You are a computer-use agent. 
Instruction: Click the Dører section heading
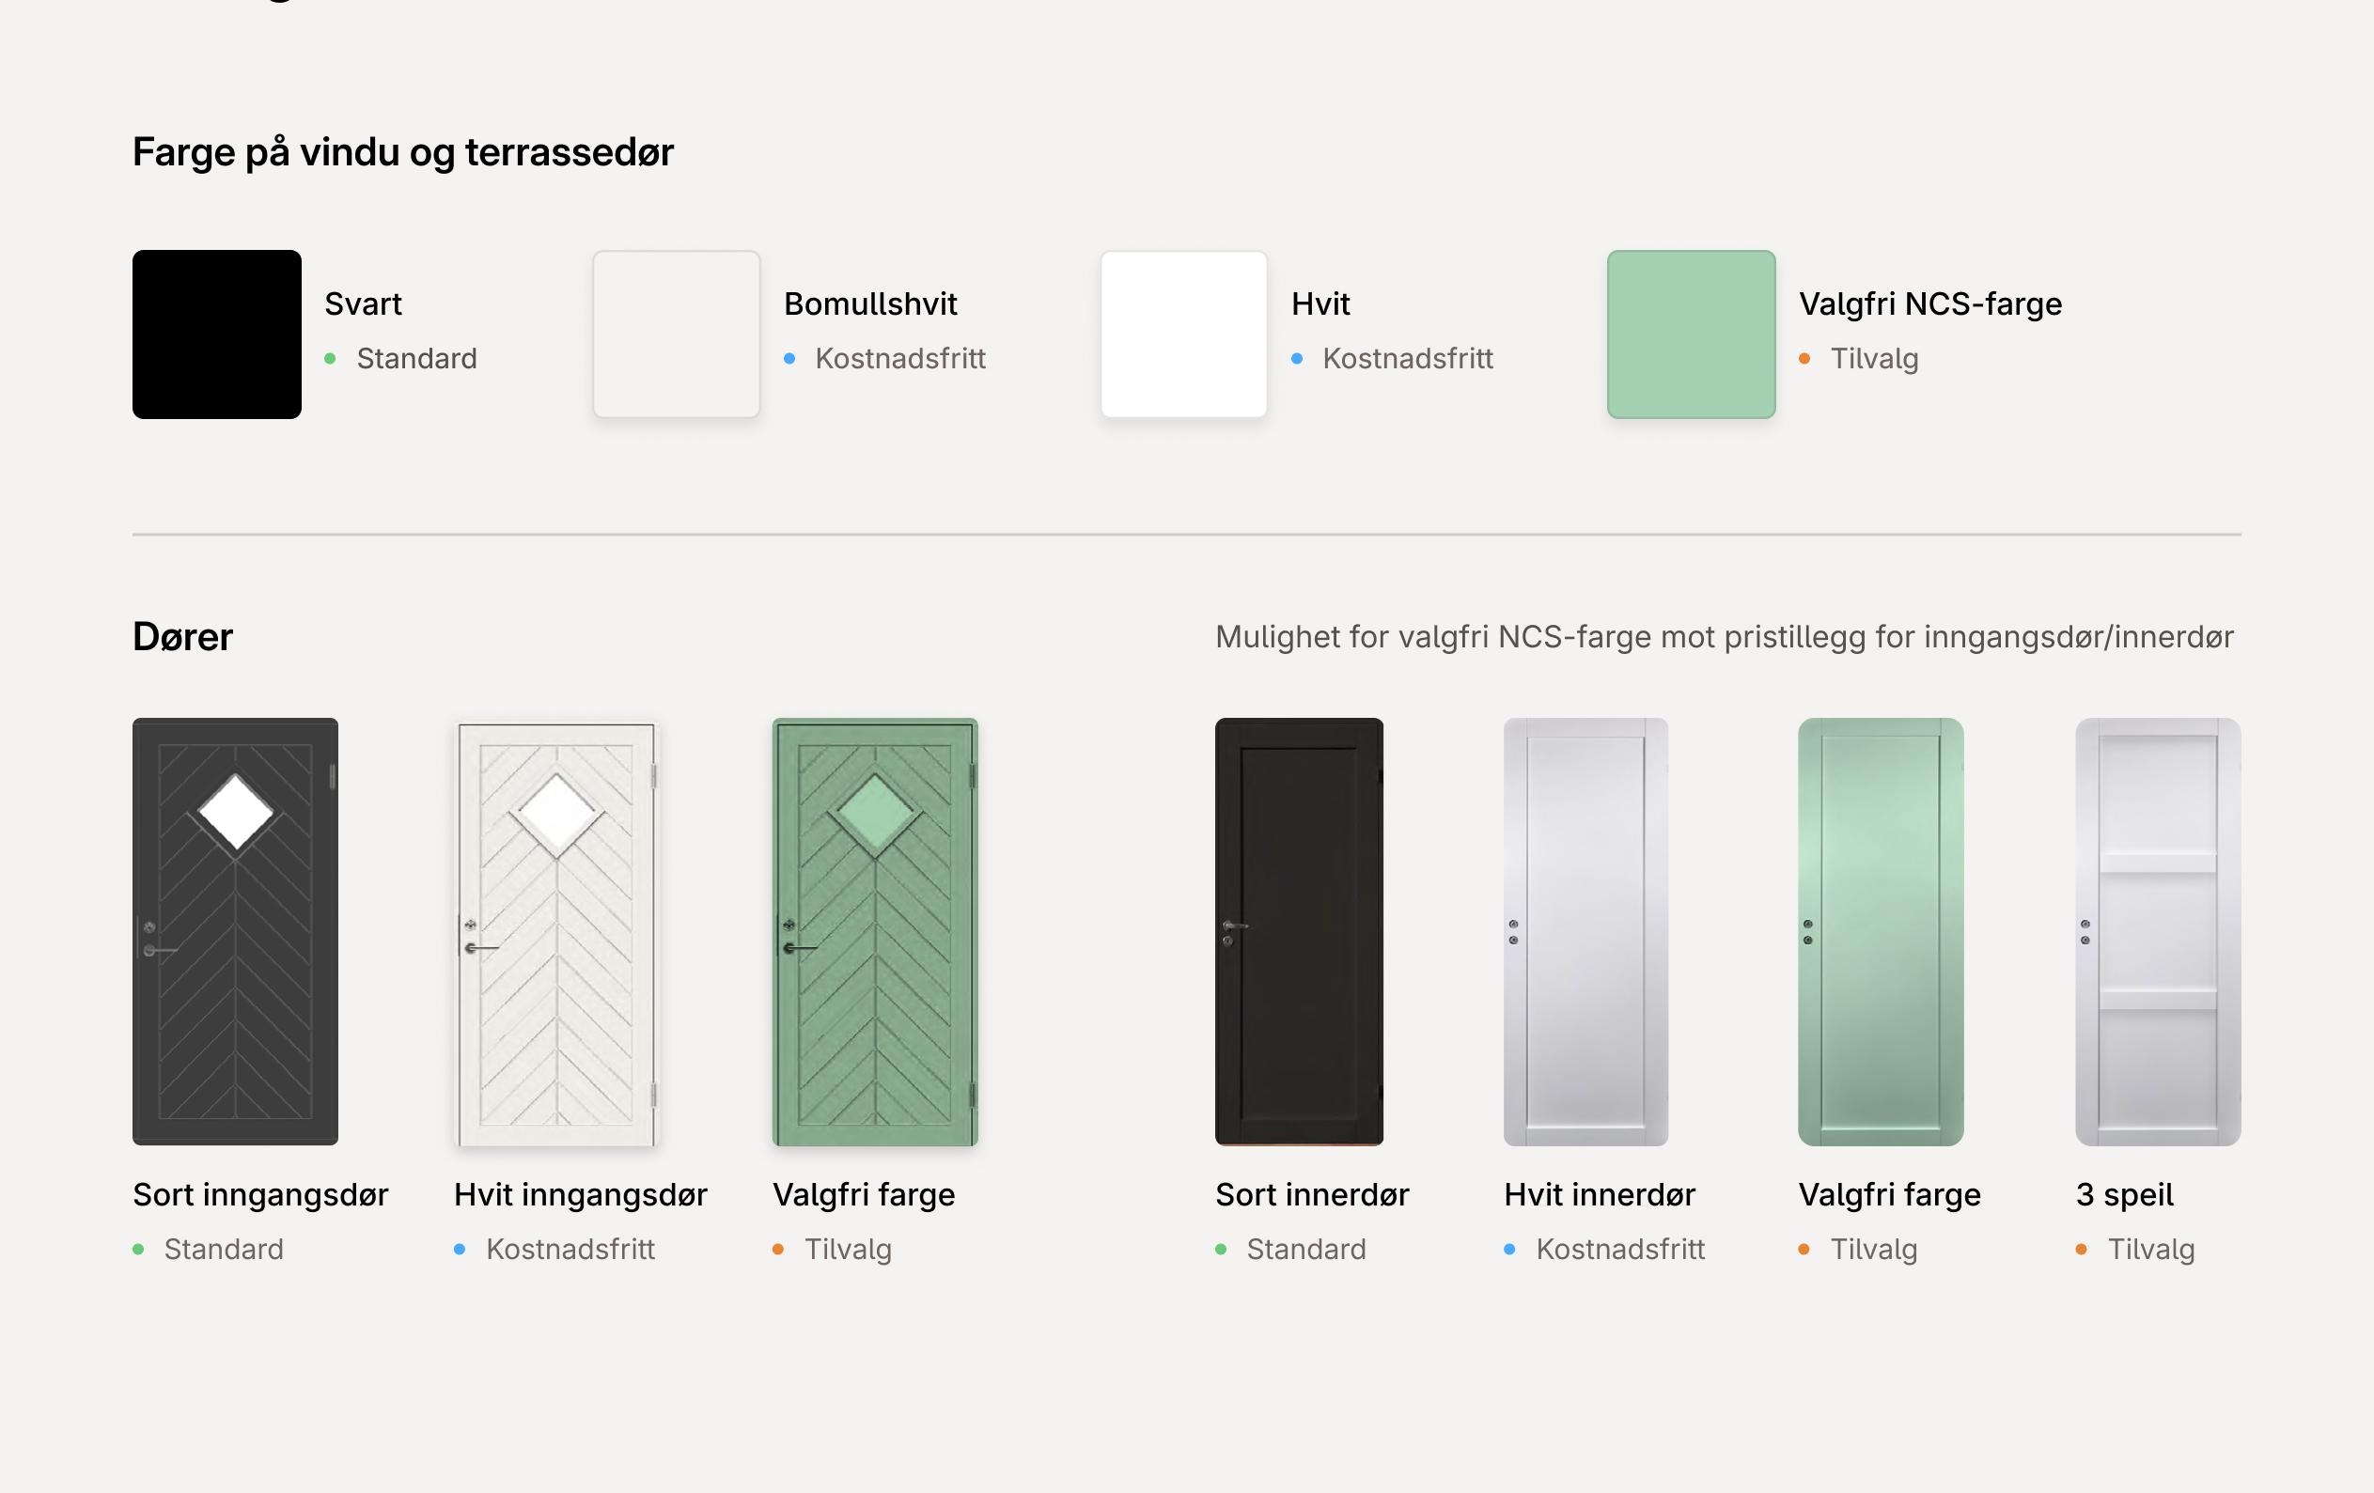pyautogui.click(x=182, y=637)
